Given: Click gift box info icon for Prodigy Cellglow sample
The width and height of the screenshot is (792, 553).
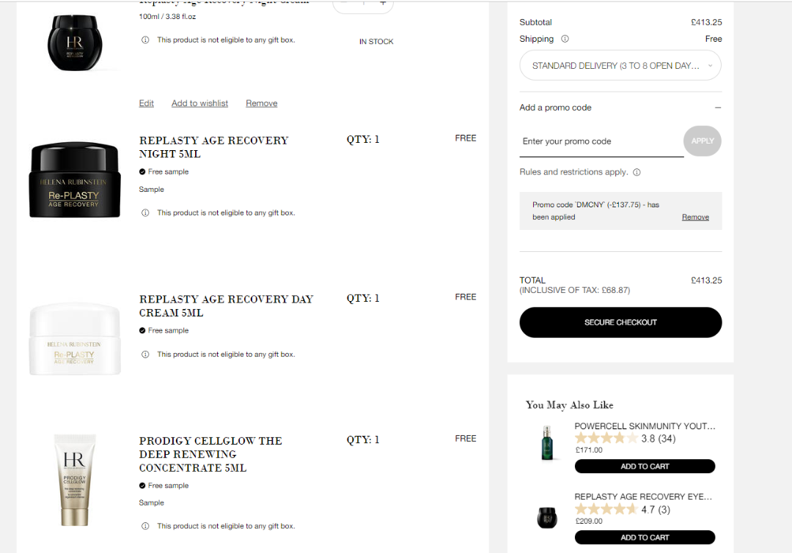Looking at the screenshot, I should tap(145, 526).
